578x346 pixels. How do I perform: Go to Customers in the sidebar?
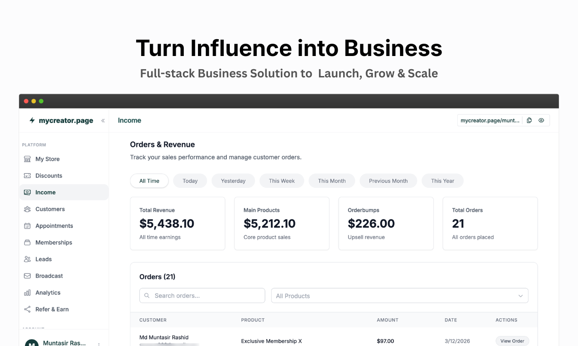point(64,209)
